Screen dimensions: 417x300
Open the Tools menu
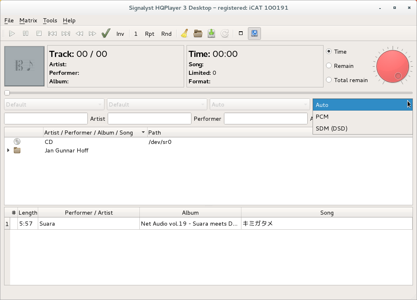point(50,20)
